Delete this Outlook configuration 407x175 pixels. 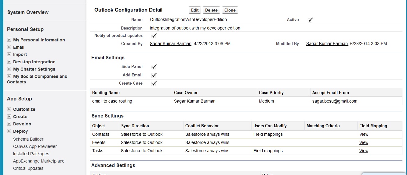[211, 10]
